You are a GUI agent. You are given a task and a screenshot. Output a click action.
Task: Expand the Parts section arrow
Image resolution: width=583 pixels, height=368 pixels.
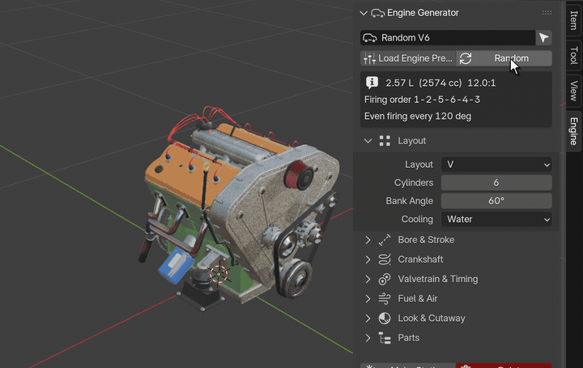pos(368,338)
